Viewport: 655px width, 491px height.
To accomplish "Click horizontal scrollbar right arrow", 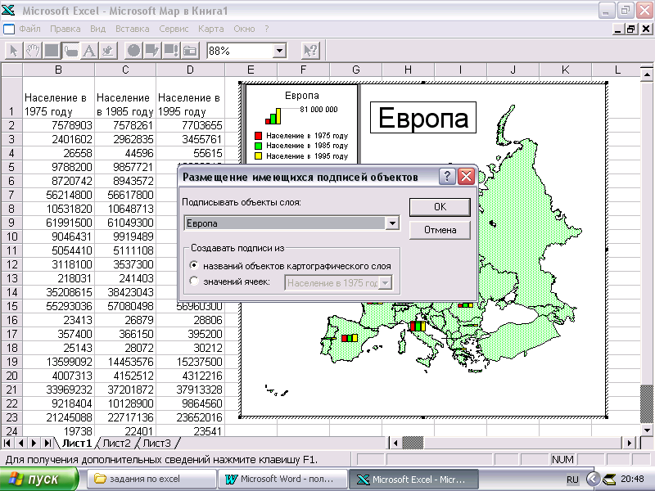I will (629, 443).
